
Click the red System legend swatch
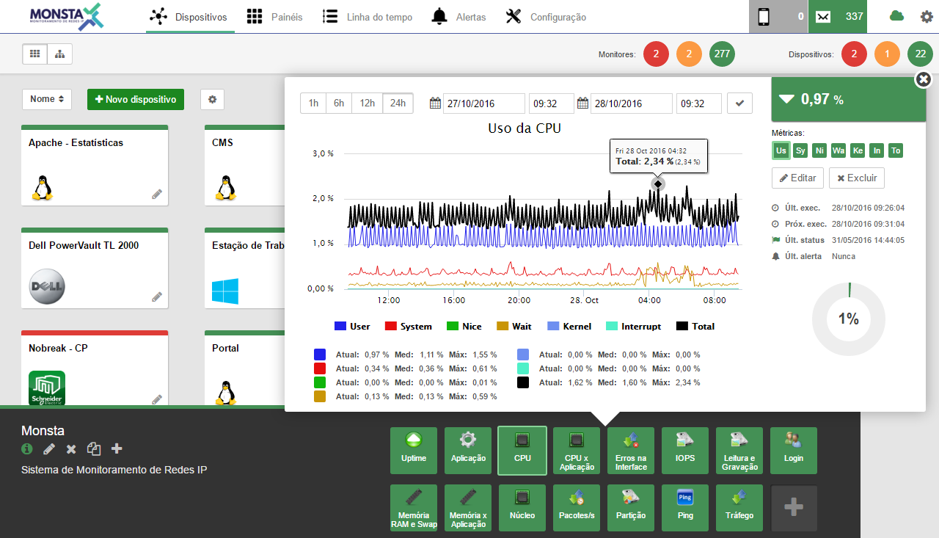(391, 326)
